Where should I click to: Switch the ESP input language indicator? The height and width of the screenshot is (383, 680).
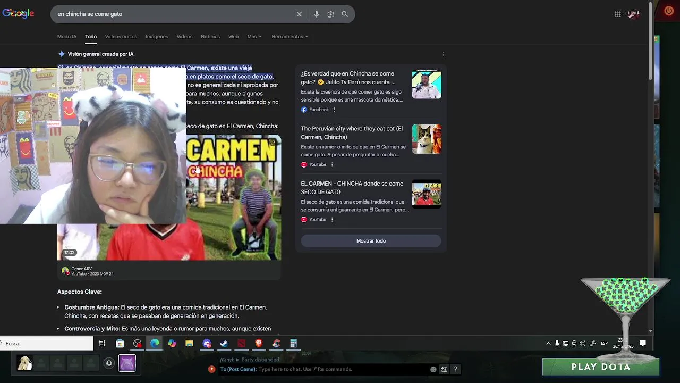604,344
